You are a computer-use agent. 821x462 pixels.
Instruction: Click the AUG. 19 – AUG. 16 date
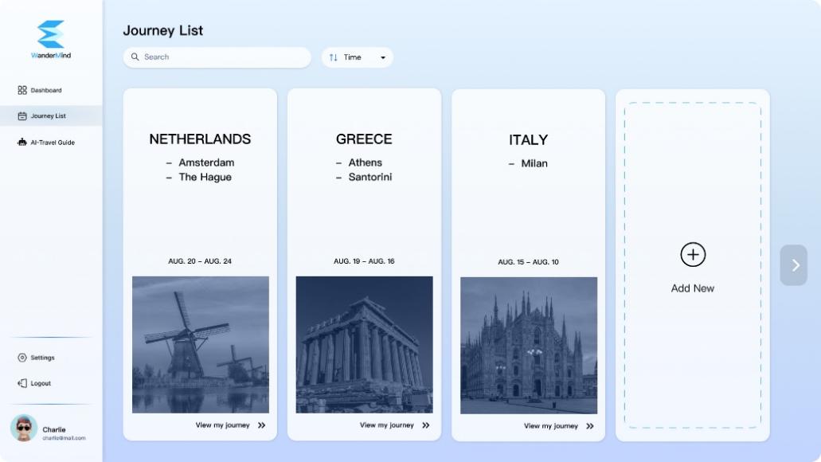(x=364, y=260)
